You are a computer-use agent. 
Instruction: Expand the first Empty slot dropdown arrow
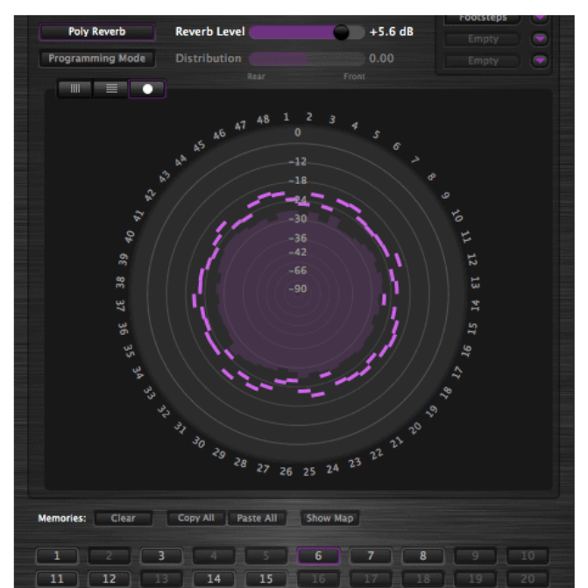540,39
